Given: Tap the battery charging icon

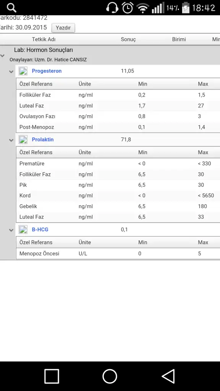Looking at the screenshot, I should pyautogui.click(x=186, y=8).
